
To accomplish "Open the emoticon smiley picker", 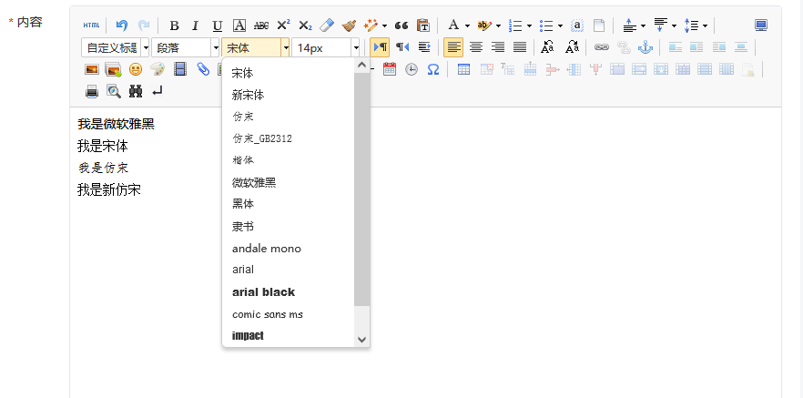I will click(135, 69).
